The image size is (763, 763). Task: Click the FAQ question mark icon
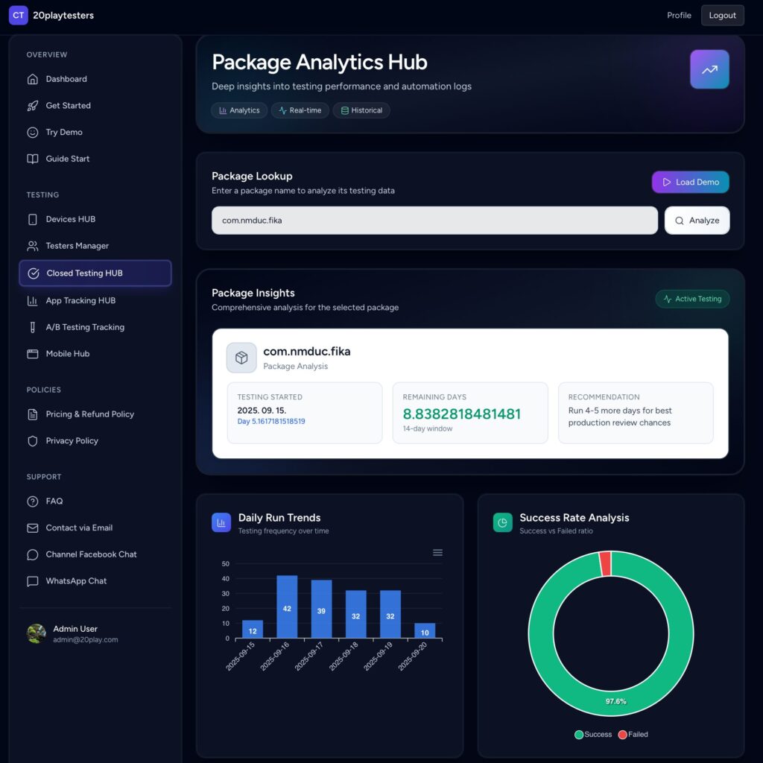[x=33, y=501]
